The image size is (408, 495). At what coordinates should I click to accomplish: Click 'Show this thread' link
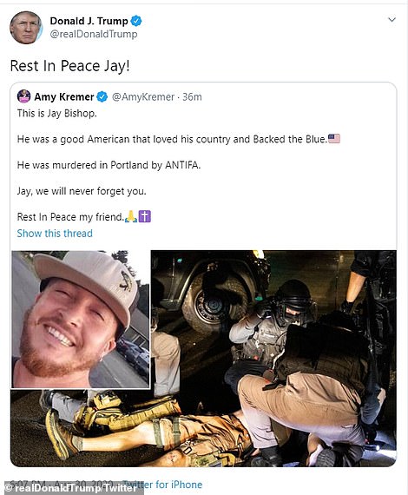tap(55, 234)
